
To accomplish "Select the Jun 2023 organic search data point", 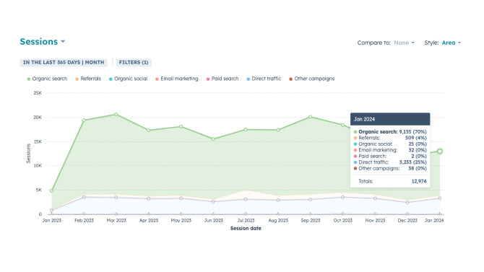I will [213, 139].
